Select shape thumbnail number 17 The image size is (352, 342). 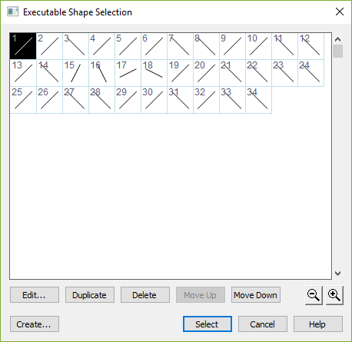[x=128, y=73]
